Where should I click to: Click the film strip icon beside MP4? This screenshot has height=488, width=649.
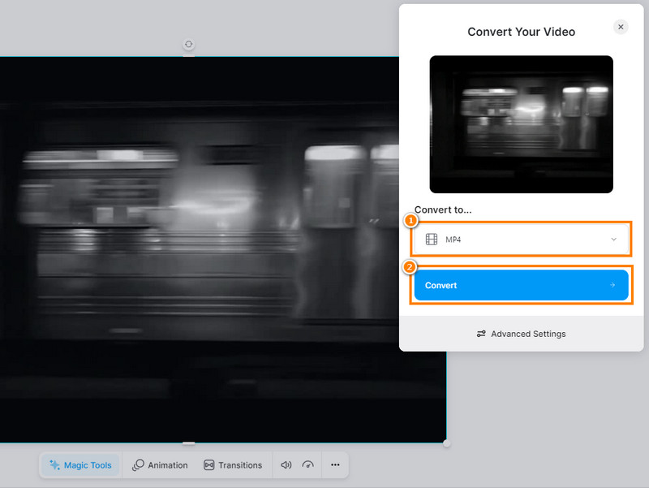tap(432, 239)
